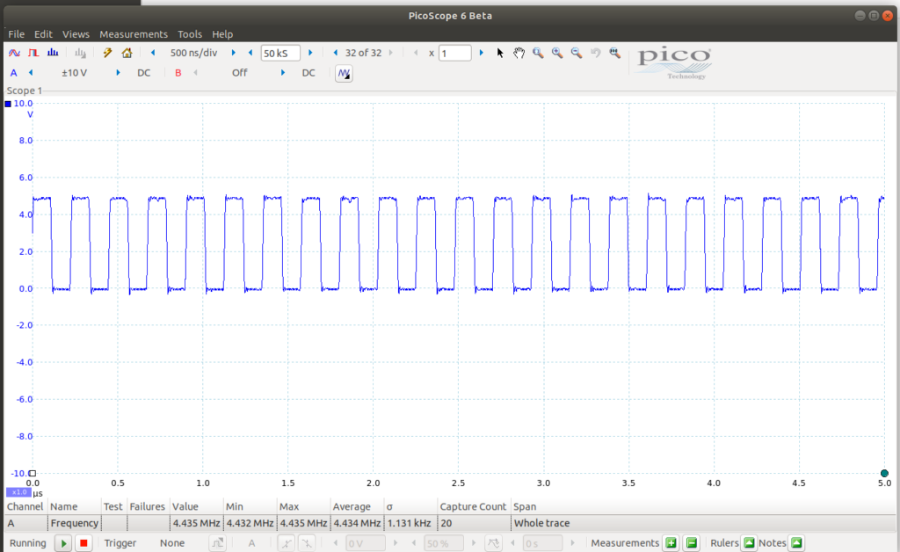
Task: Open Channel A DC coupling dropdown
Action: 143,73
